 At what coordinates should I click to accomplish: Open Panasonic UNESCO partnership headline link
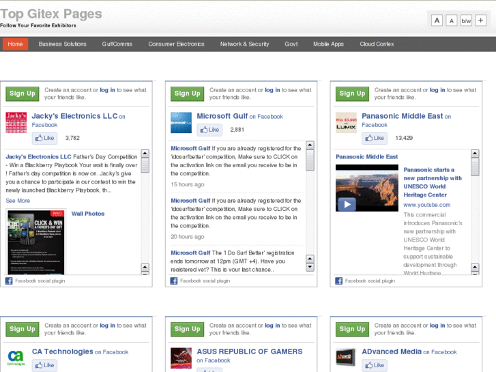[433, 182]
